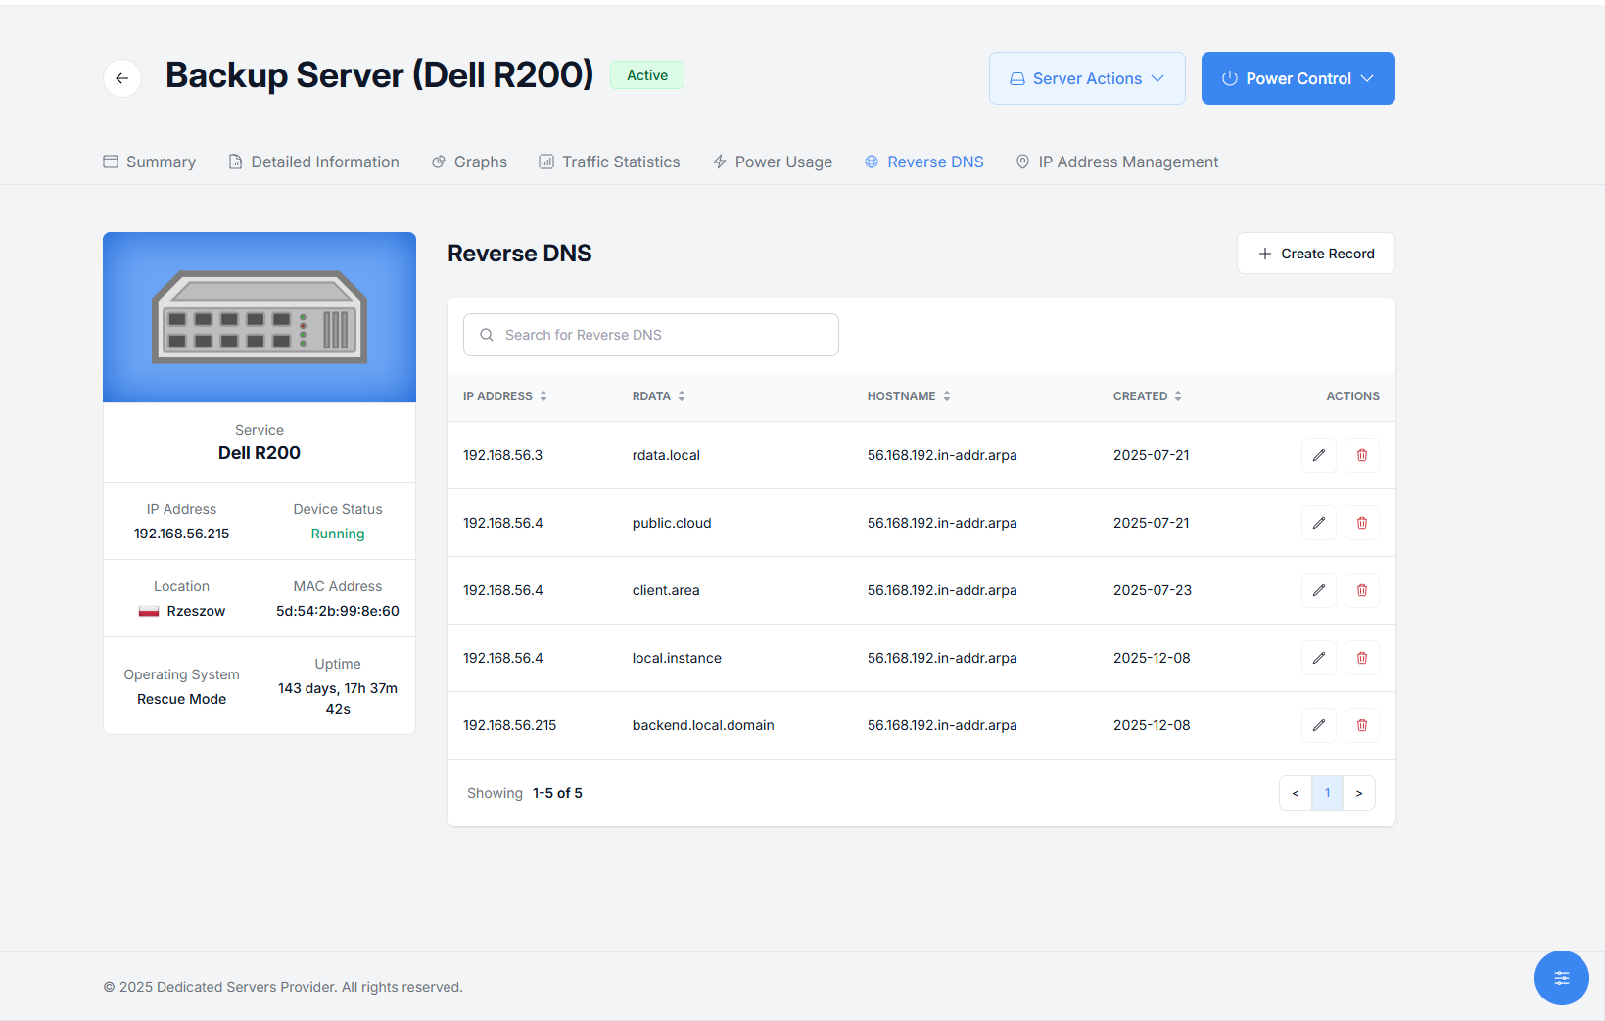Viewport: 1605px width, 1021px height.
Task: Open the floating settings icon at bottom right
Action: pos(1562,978)
